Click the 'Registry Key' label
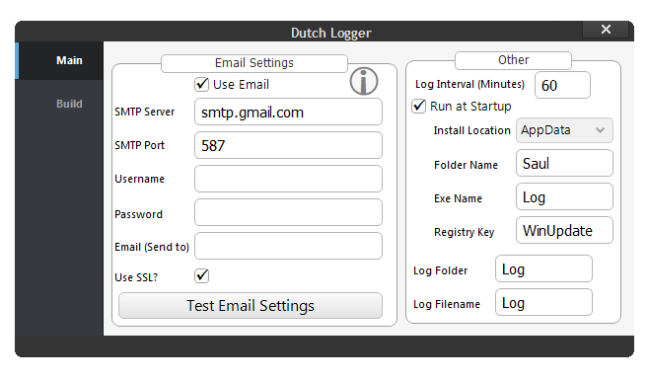 [x=465, y=232]
